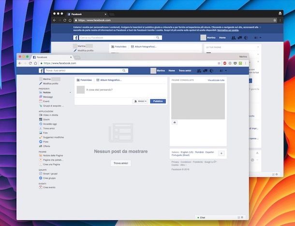
Task: Bookmark star in the back window address bar
Action: pyautogui.click(x=275, y=20)
